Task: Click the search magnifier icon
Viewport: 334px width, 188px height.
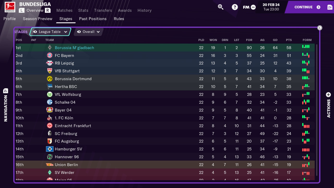Action: pyautogui.click(x=220, y=7)
